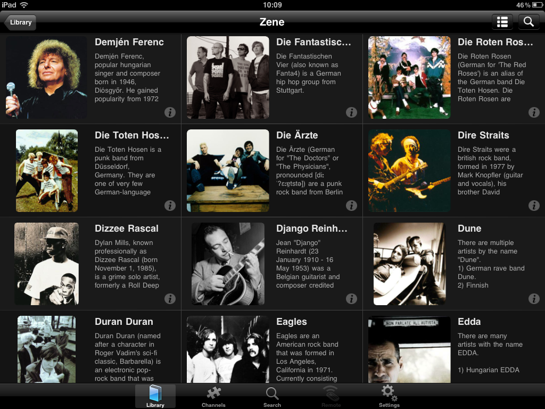Select the Edda title
545x409 pixels.
click(x=469, y=322)
